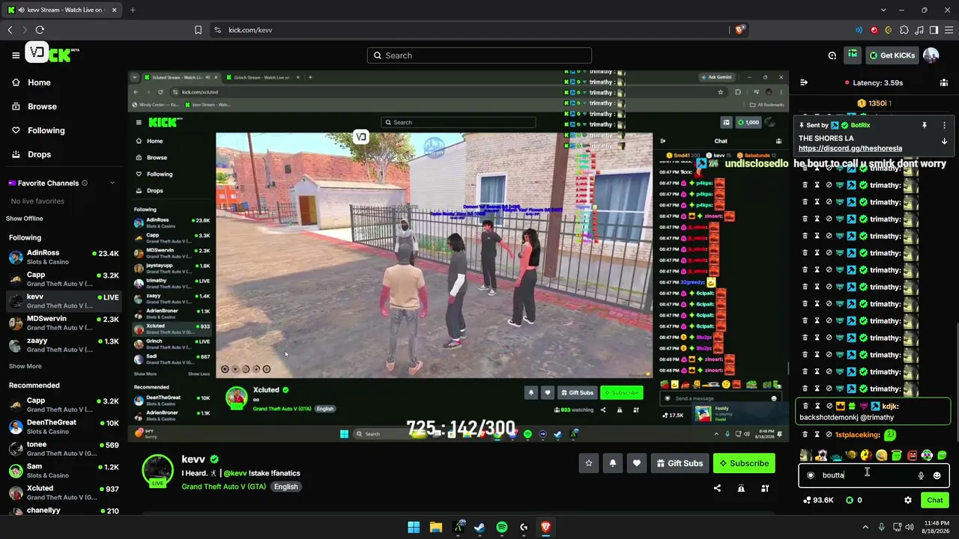Open the header chat bubble icon

832,55
